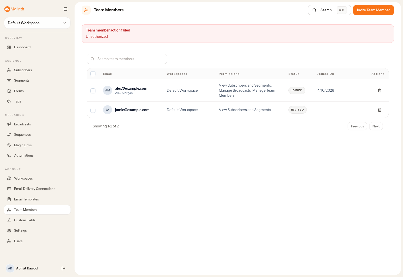The image size is (403, 277).
Task: Open Magic Links from the sidebar
Action: pos(23,145)
